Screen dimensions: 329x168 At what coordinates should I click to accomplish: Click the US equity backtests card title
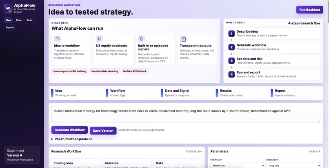click(111, 46)
